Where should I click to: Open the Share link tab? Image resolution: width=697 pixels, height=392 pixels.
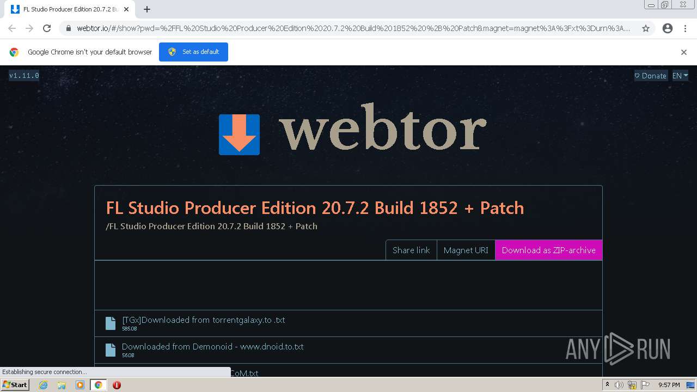pyautogui.click(x=411, y=250)
